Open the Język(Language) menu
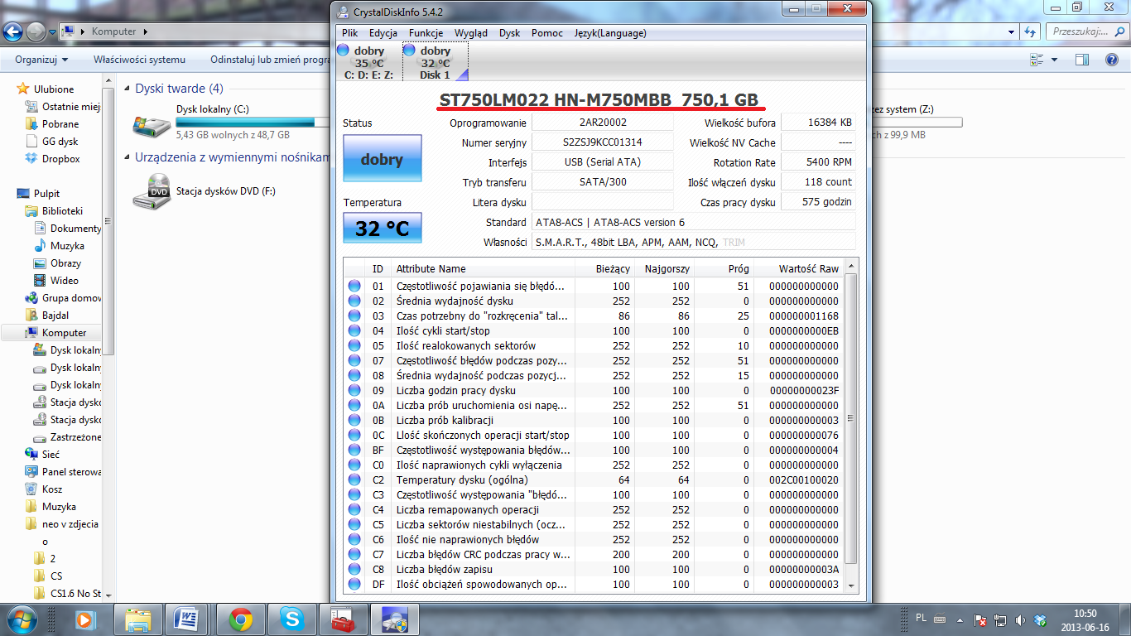This screenshot has height=636, width=1131. pos(610,33)
